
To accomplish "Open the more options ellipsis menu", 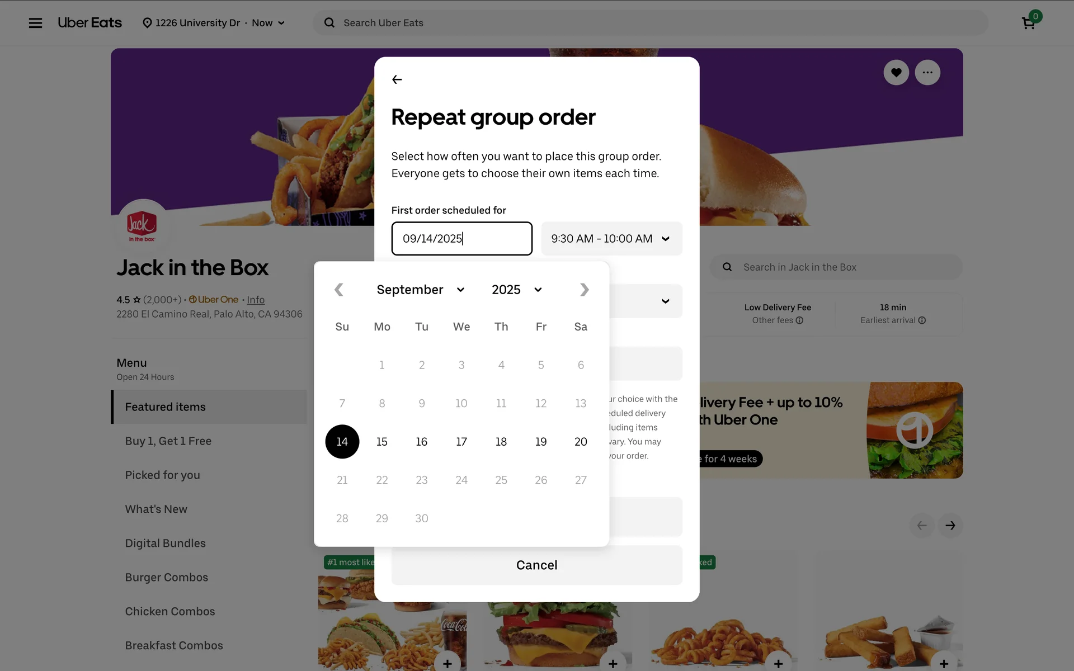I will 927,73.
